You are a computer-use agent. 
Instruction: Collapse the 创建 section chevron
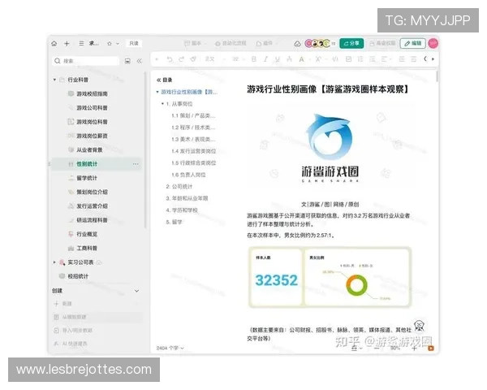136,291
